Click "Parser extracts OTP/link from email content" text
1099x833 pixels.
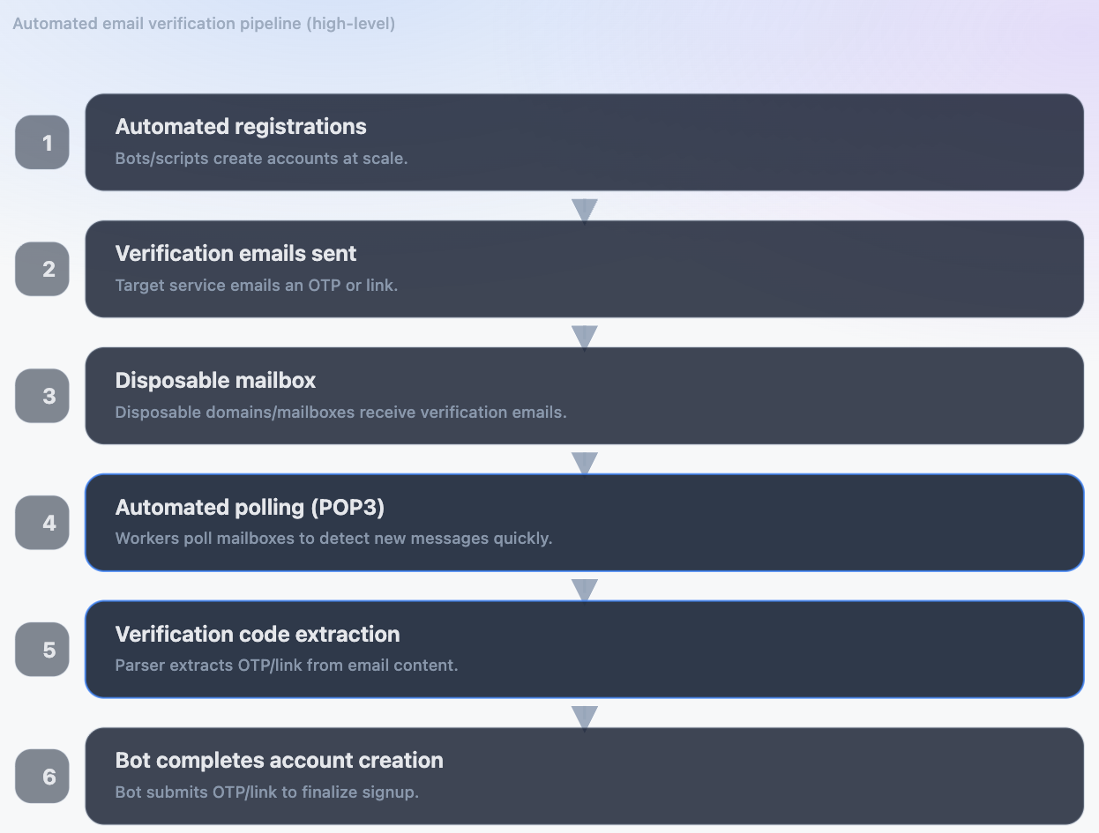287,666
